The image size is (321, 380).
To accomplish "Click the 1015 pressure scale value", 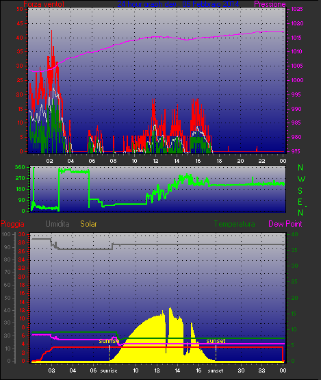I will point(297,38).
